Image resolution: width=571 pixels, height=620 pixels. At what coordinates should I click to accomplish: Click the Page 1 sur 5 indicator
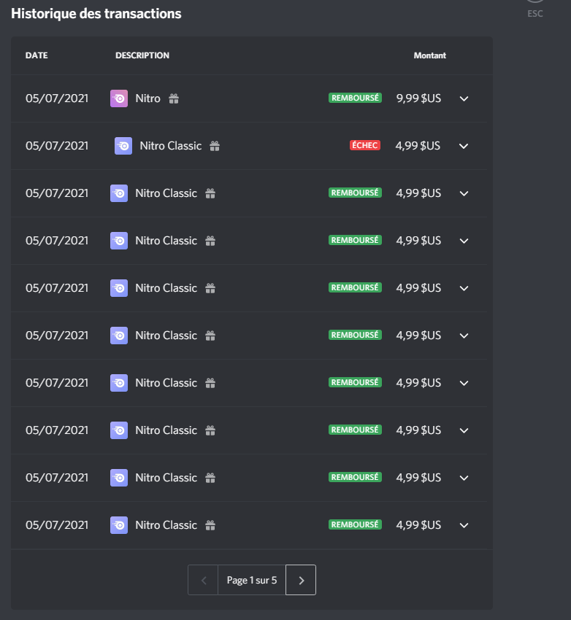pyautogui.click(x=252, y=580)
